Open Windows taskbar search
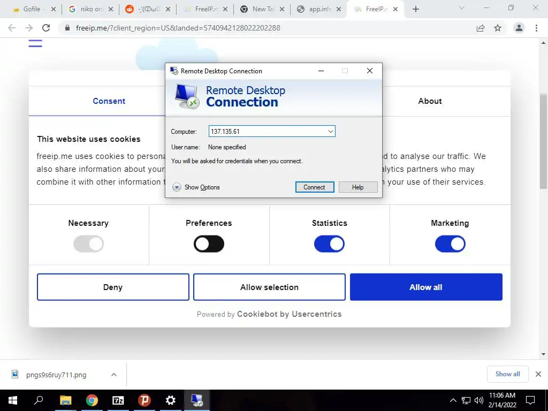Viewport: 548px width, 411px height. click(x=39, y=400)
